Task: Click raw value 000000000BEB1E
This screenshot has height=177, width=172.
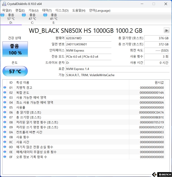Action: (152, 117)
